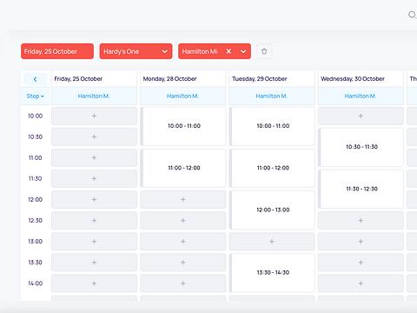Add slot at 13:00 on Tuesday, 29 October
The width and height of the screenshot is (417, 313).
pos(272,241)
